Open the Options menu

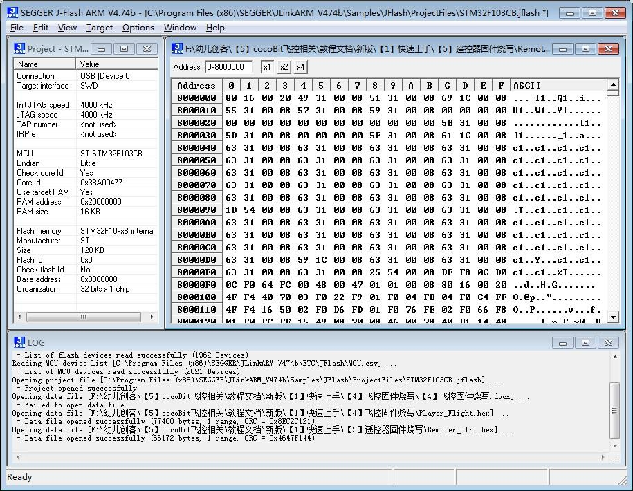pyautogui.click(x=138, y=28)
